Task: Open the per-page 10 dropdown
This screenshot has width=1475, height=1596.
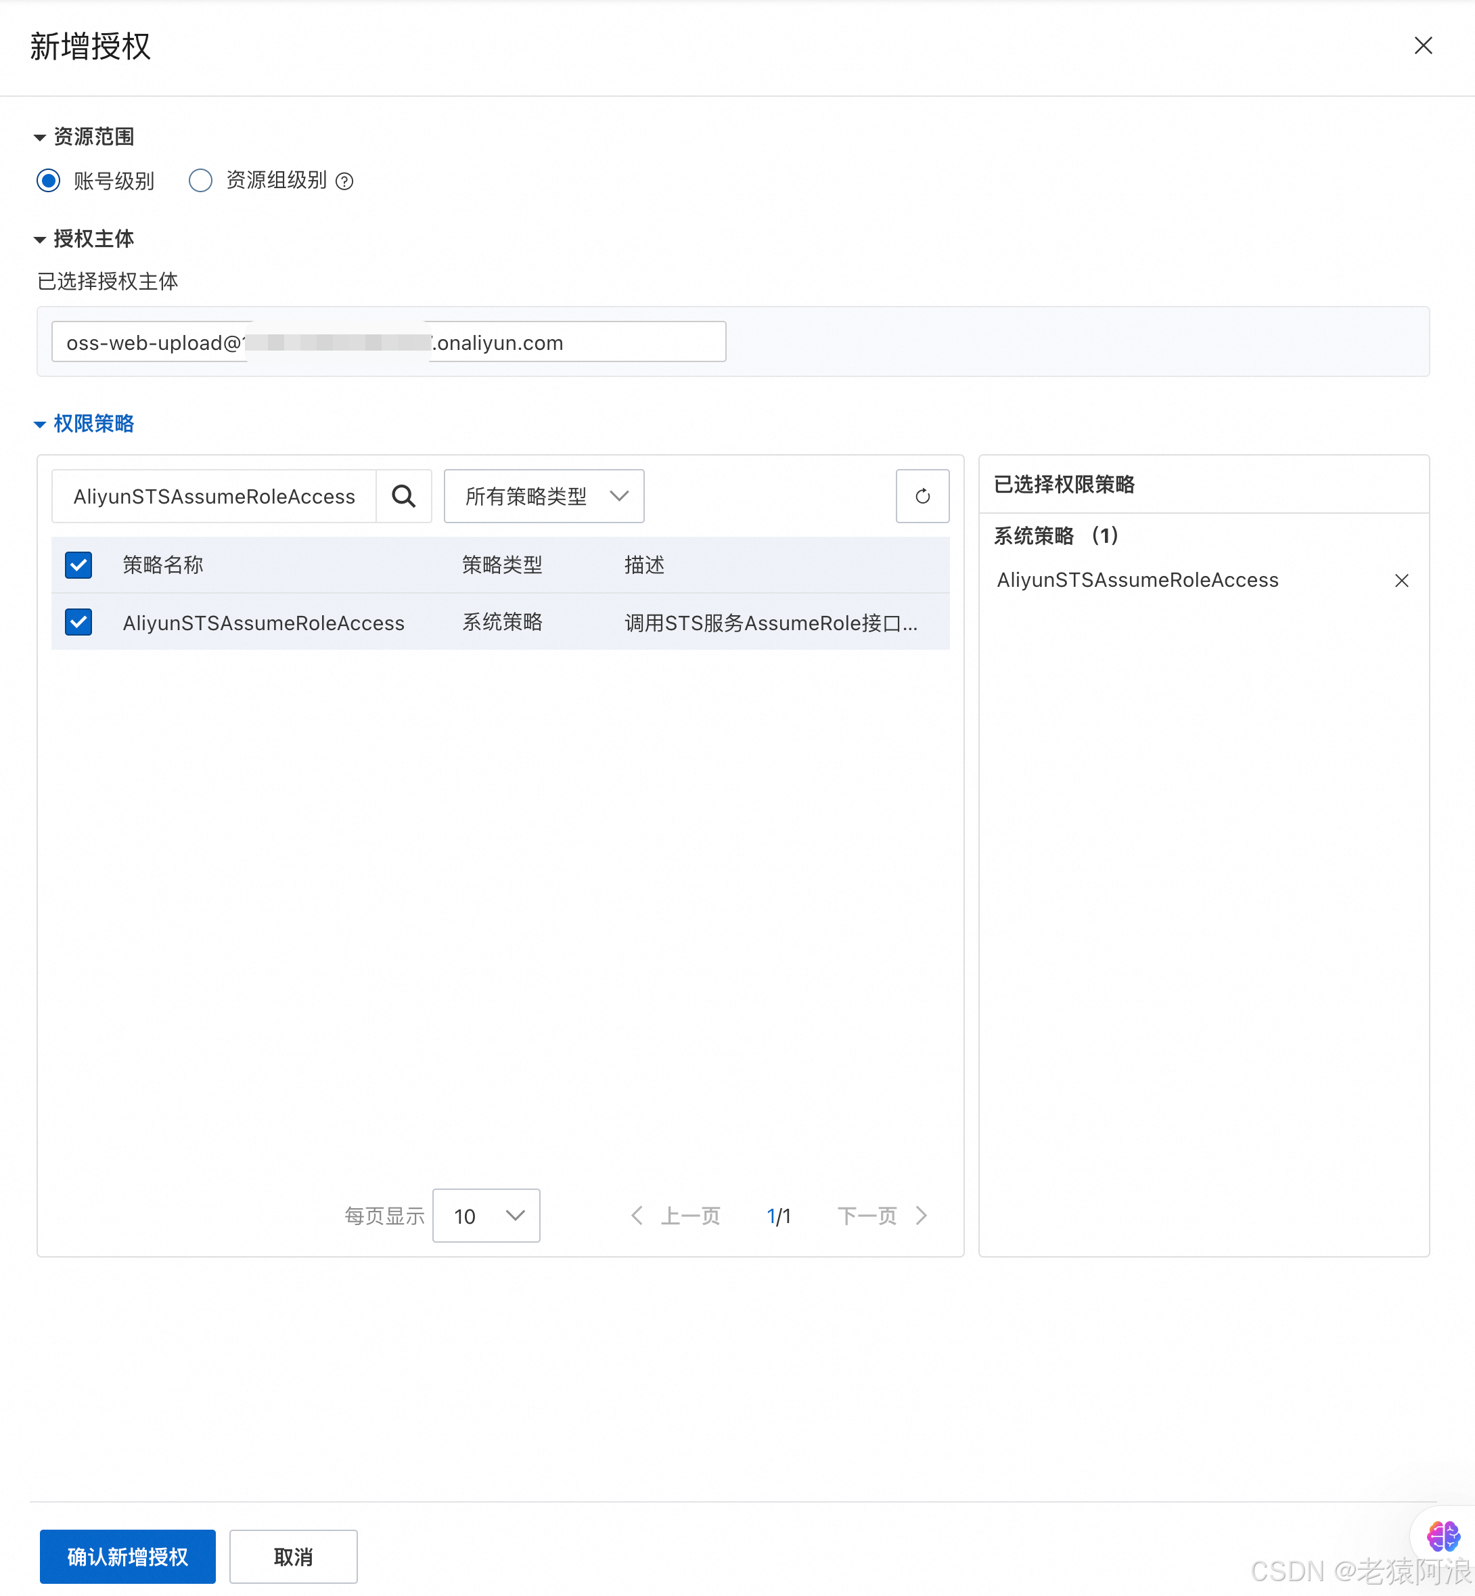Action: point(485,1215)
